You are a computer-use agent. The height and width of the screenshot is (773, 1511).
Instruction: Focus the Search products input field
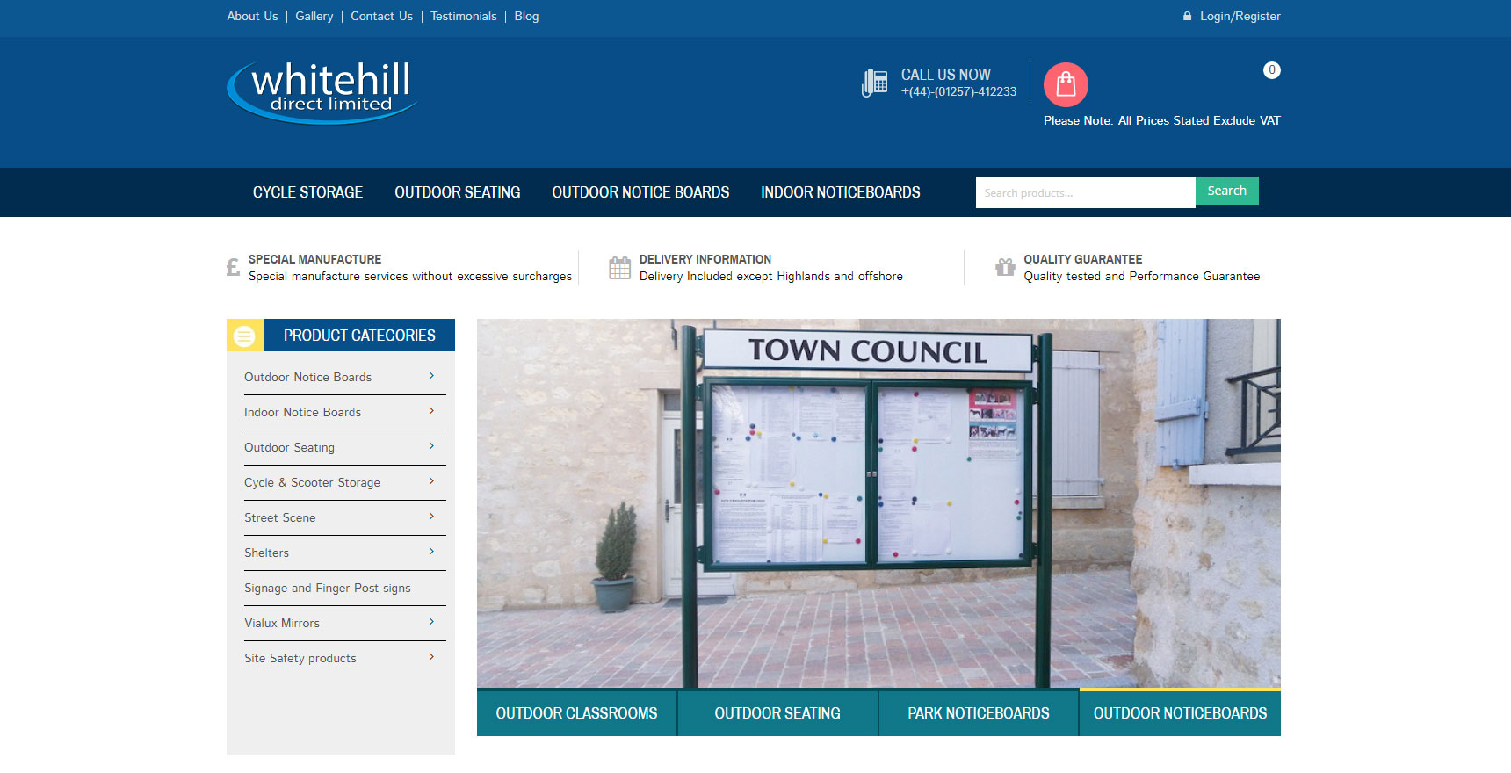coord(1085,192)
